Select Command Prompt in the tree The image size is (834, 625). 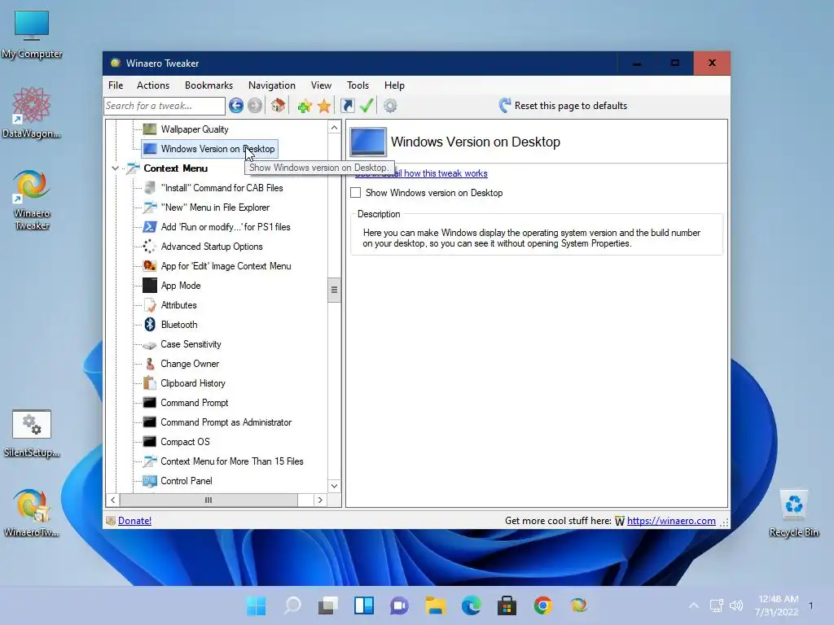coord(194,403)
